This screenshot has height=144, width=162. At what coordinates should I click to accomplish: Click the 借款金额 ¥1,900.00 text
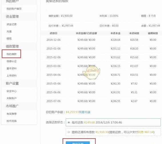click(61, 16)
